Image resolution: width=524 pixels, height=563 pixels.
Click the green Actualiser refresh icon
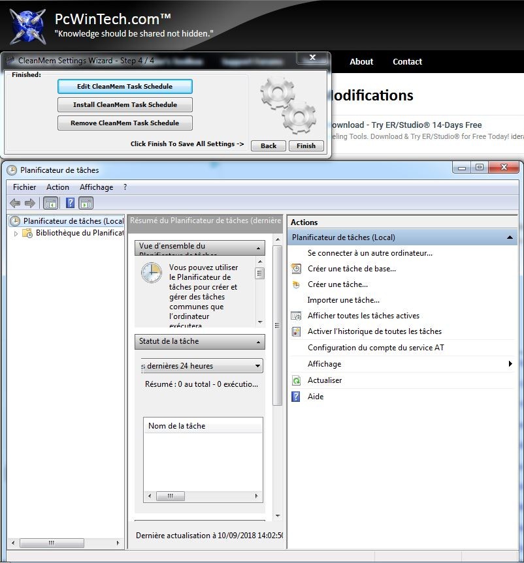[296, 380]
